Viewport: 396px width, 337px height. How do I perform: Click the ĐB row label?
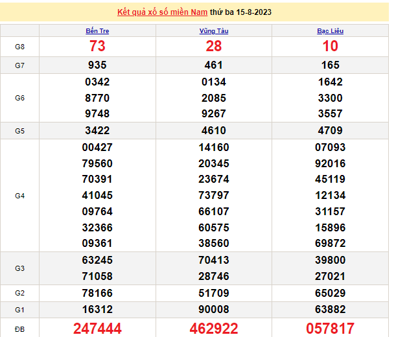[19, 329]
